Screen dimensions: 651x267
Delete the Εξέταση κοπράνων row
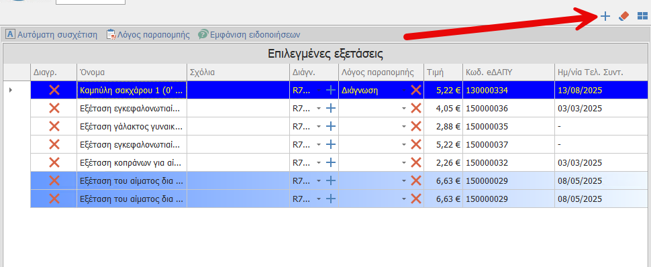coord(54,162)
